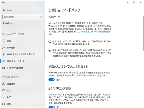Click the main content scrollbar
Screen dimensions: 144x108
tap(143, 33)
